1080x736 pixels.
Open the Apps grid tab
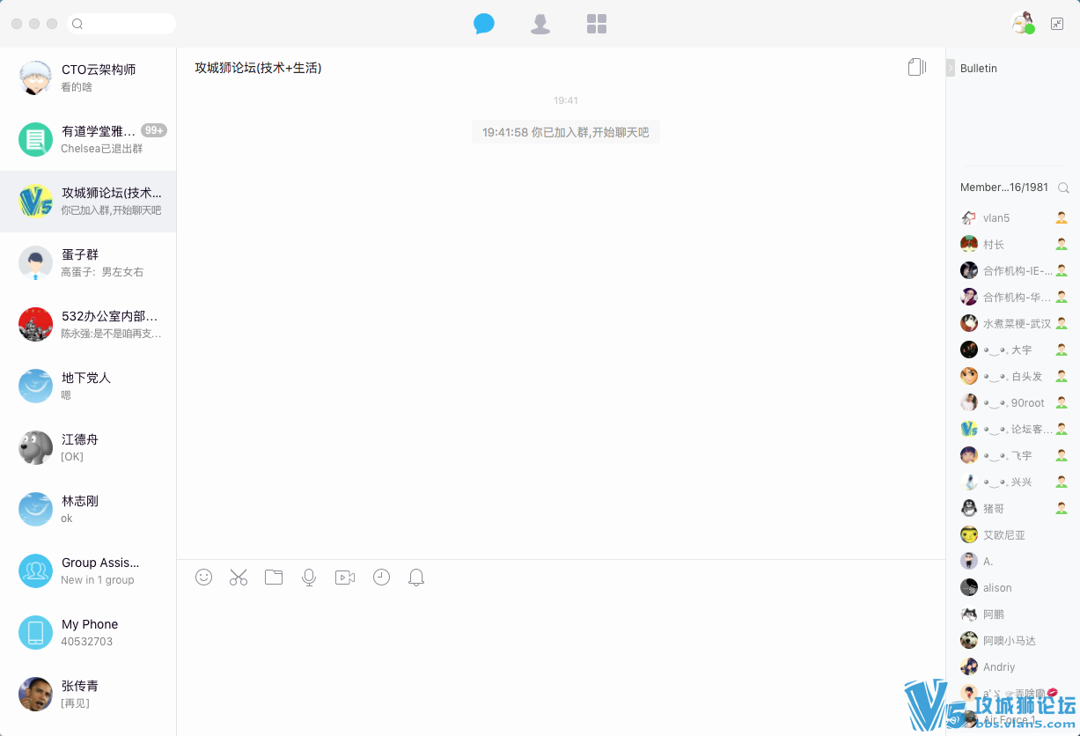(x=597, y=24)
